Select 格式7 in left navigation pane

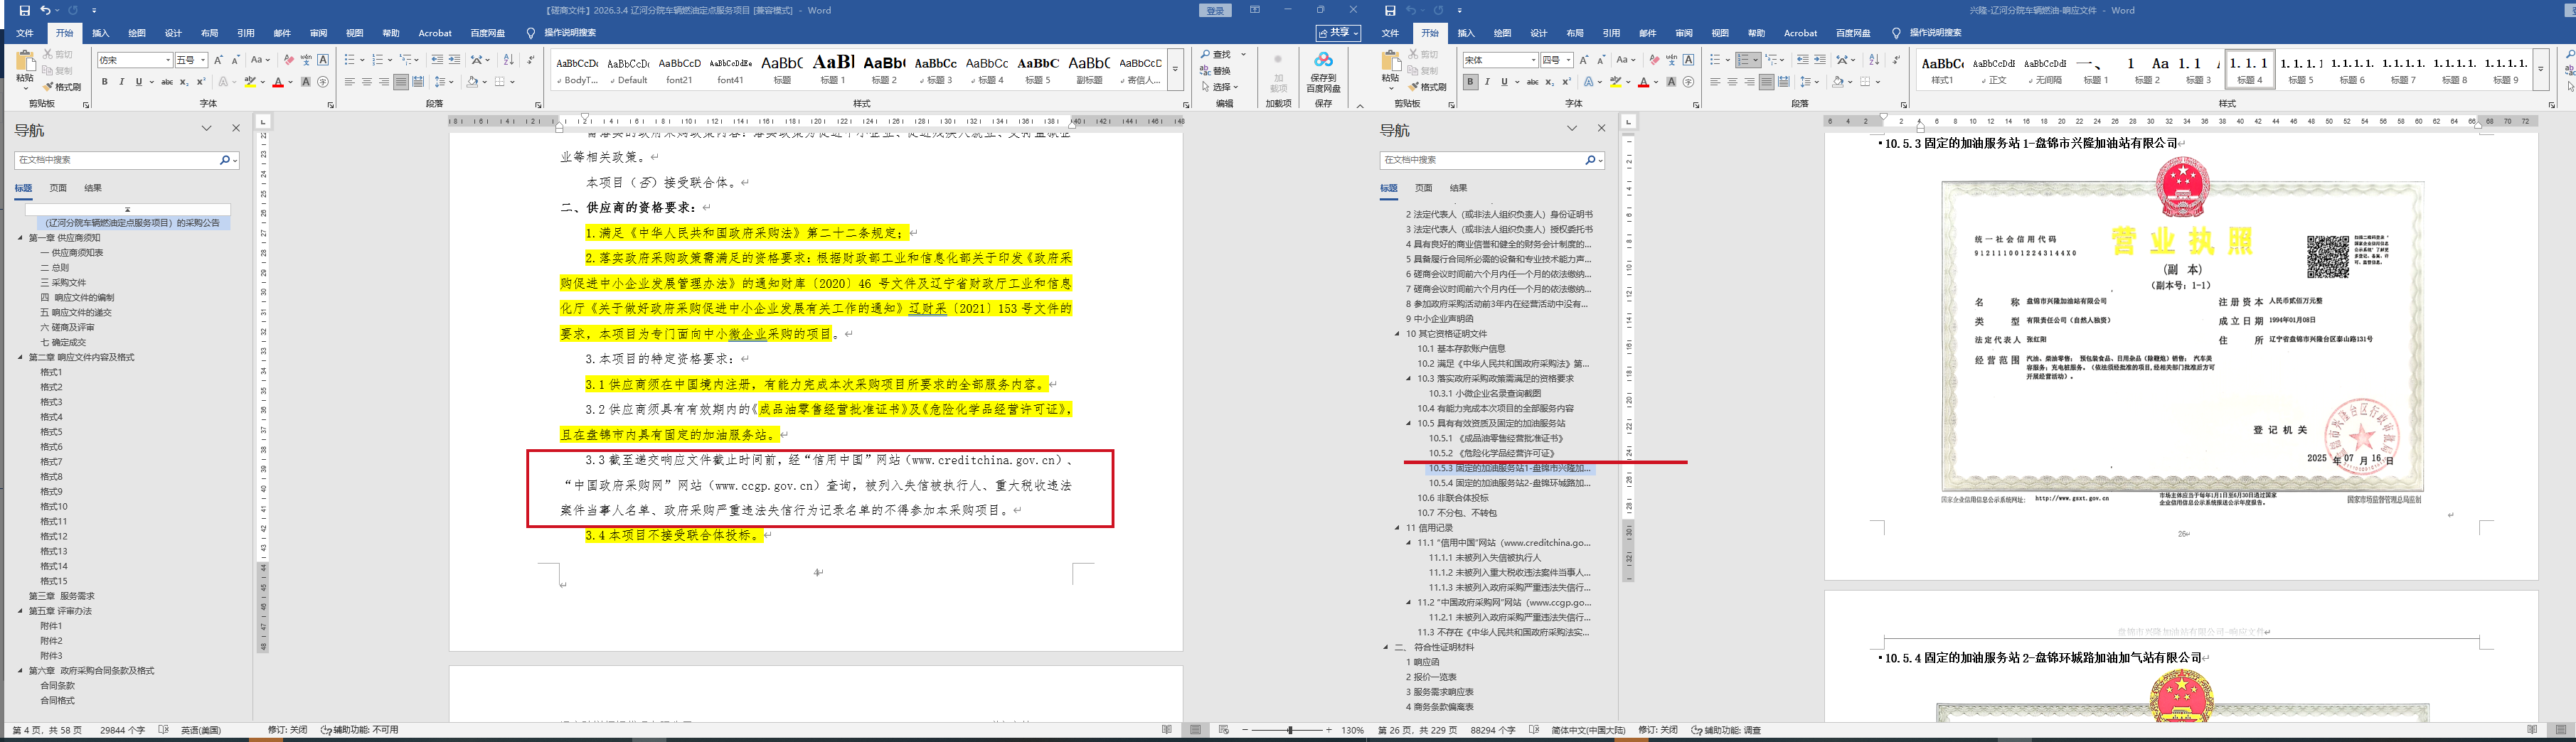pyautogui.click(x=51, y=461)
